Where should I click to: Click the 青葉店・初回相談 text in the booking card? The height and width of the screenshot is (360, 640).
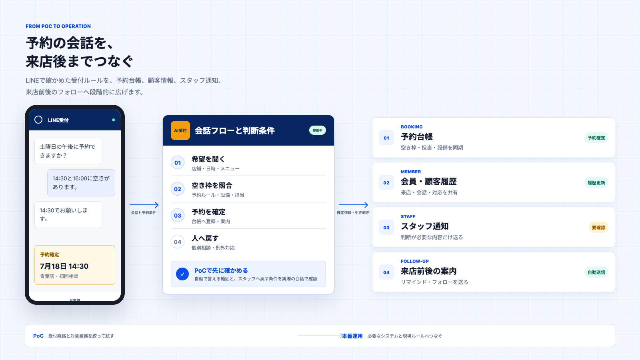tap(59, 276)
